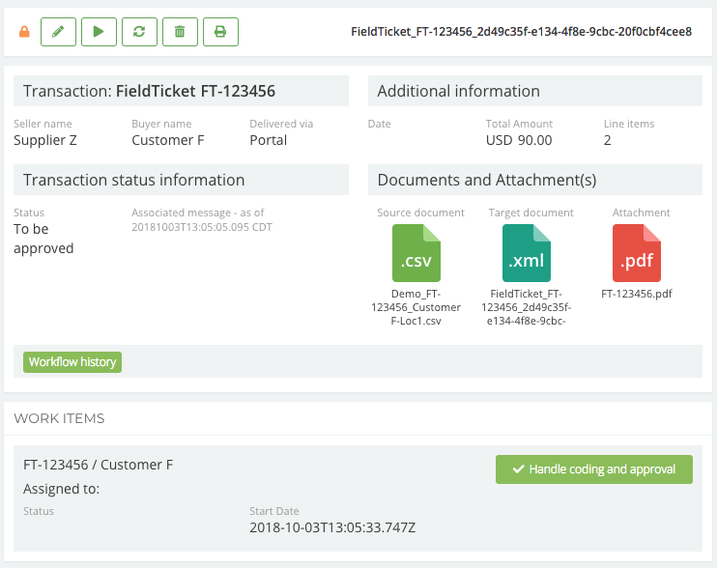Show the Workflow history
717x568 pixels.
(72, 362)
